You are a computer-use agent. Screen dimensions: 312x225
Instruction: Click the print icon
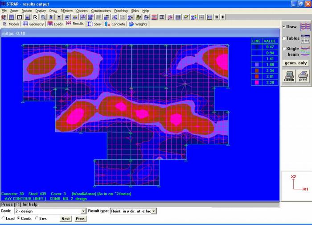pos(303,76)
